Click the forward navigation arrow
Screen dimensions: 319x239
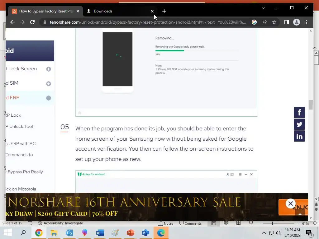[22, 22]
